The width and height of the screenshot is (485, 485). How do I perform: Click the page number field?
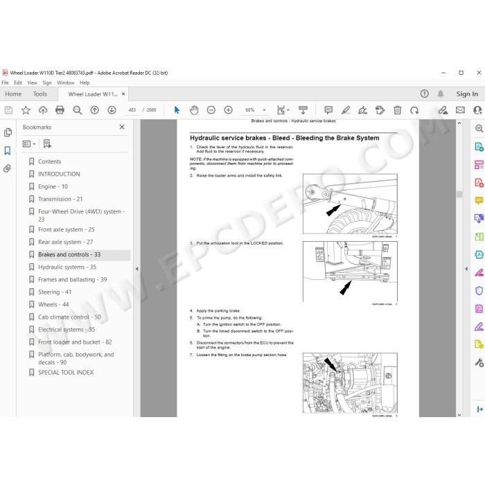[x=132, y=109]
